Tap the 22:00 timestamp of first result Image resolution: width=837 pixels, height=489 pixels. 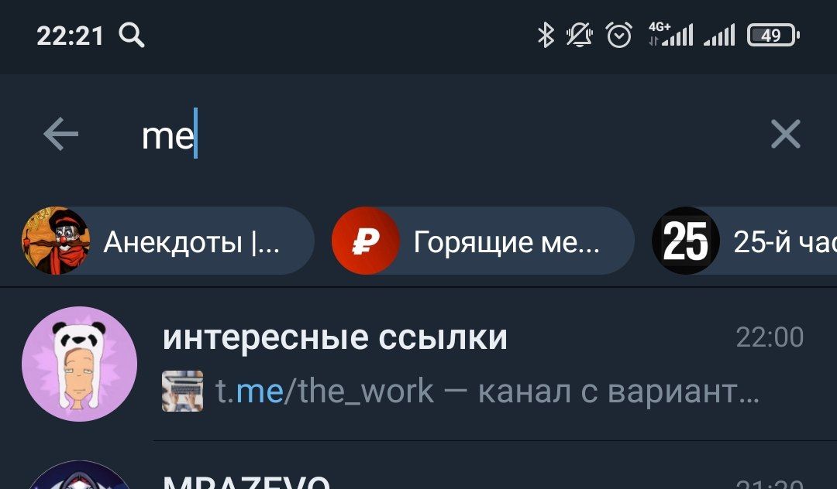[770, 337]
